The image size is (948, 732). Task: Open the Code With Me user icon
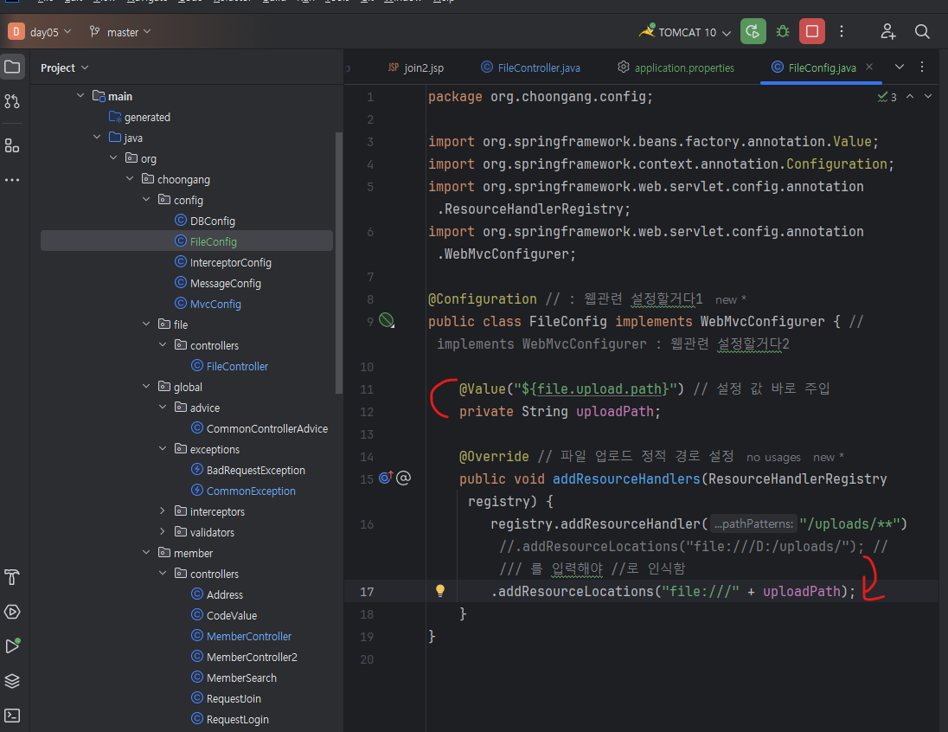pyautogui.click(x=888, y=32)
